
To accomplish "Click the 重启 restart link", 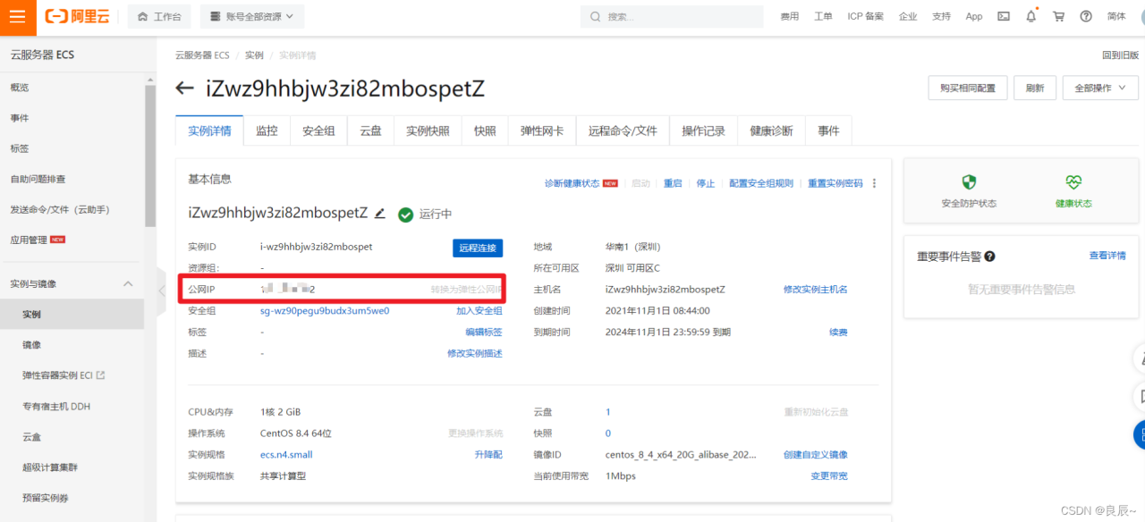I will [673, 183].
